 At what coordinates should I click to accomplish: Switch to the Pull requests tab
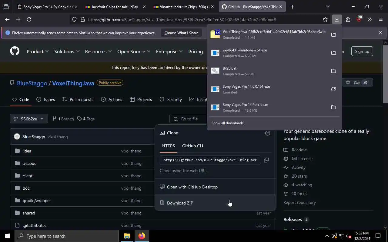pos(78,100)
